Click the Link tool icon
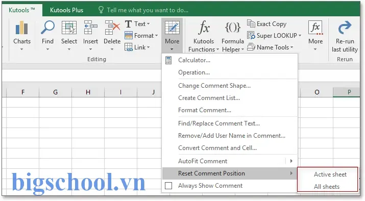The height and width of the screenshot is (201, 365). click(x=129, y=47)
